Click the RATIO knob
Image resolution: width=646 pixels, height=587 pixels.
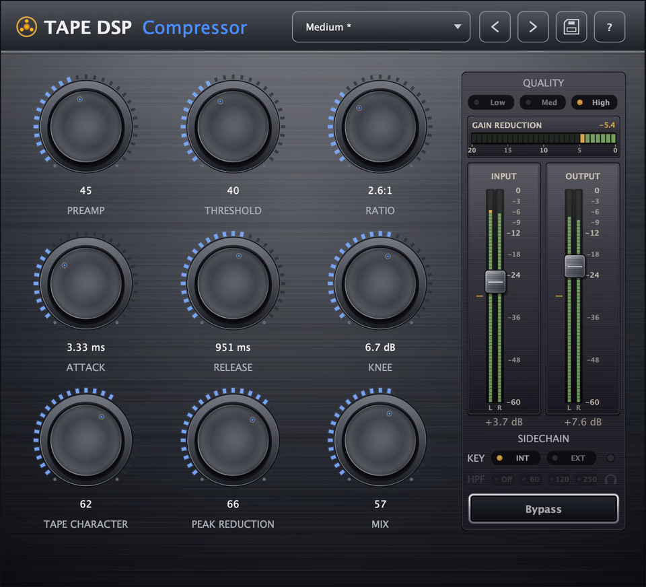[x=380, y=126]
